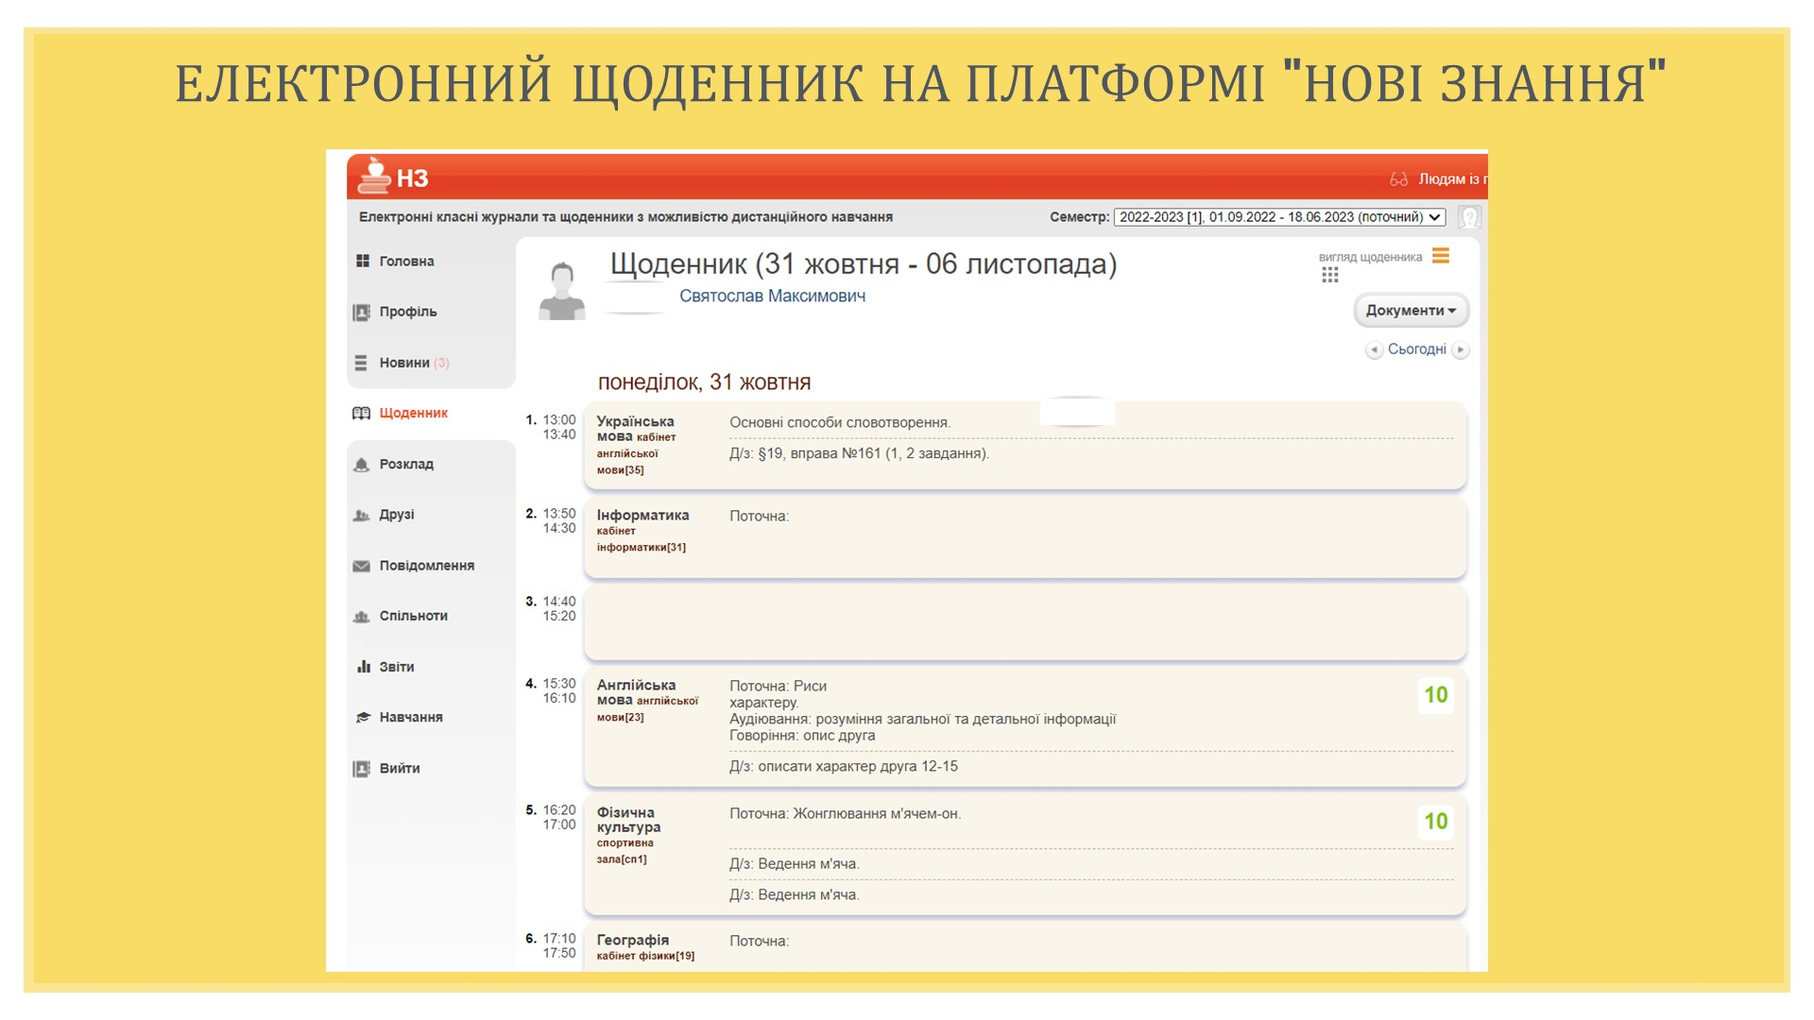Switch diary to grid view
The width and height of the screenshot is (1814, 1020).
1330,275
